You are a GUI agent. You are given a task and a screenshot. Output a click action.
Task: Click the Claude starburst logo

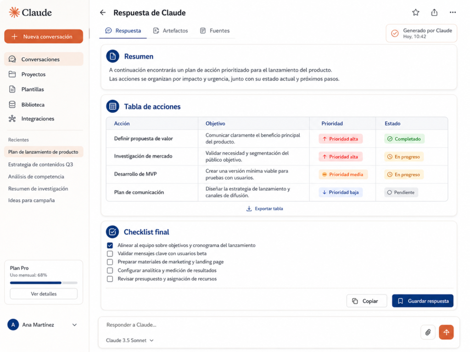[x=14, y=12]
